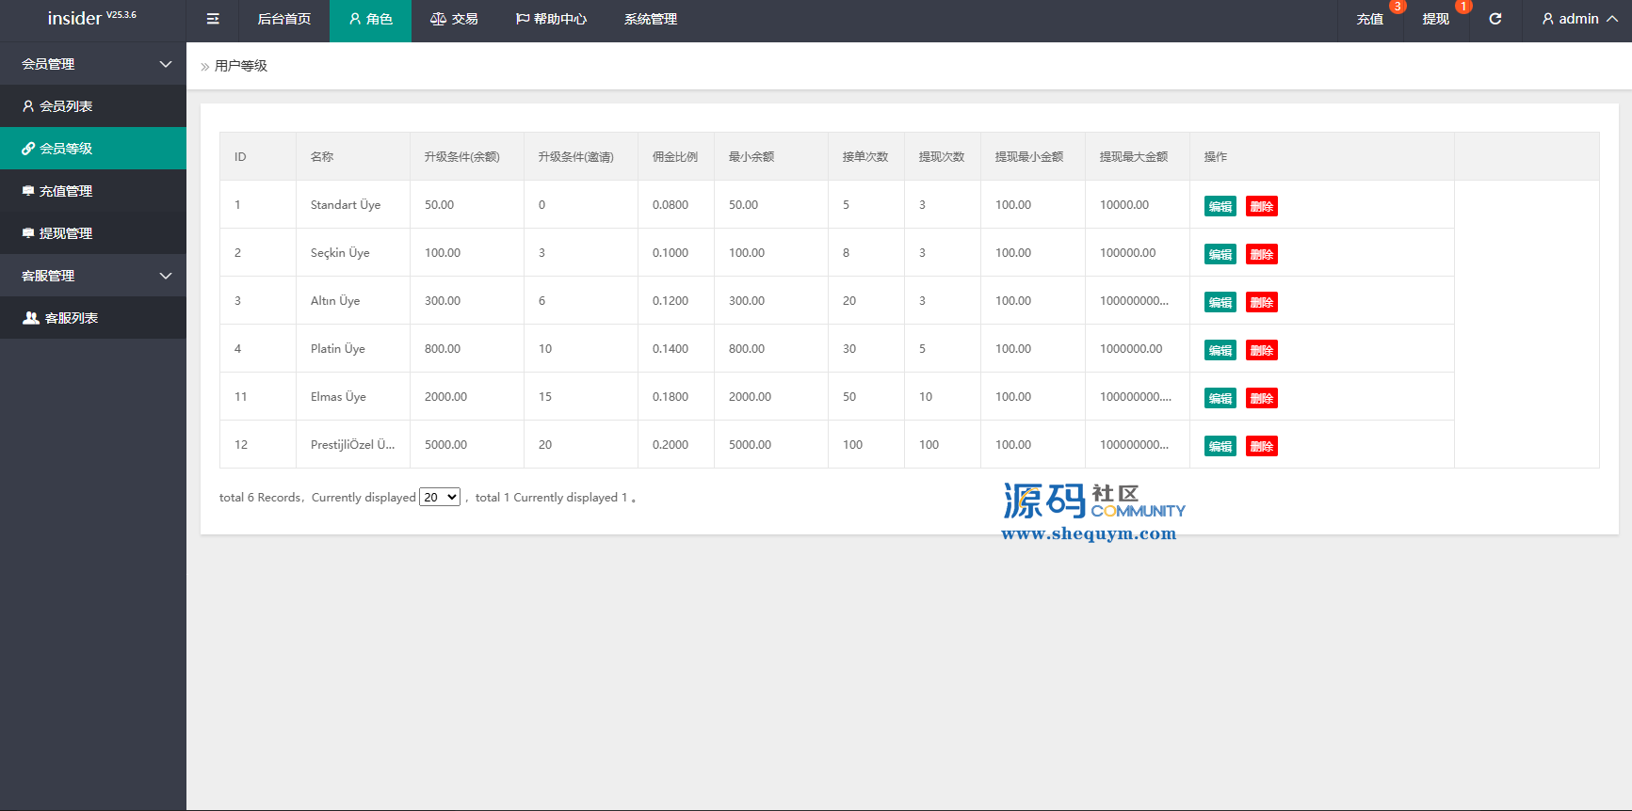
Task: Delete the Platin Üye level row
Action: 1261,351
